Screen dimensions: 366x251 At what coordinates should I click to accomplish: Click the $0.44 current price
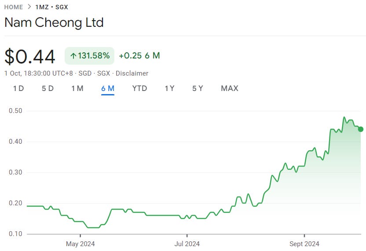click(x=29, y=56)
